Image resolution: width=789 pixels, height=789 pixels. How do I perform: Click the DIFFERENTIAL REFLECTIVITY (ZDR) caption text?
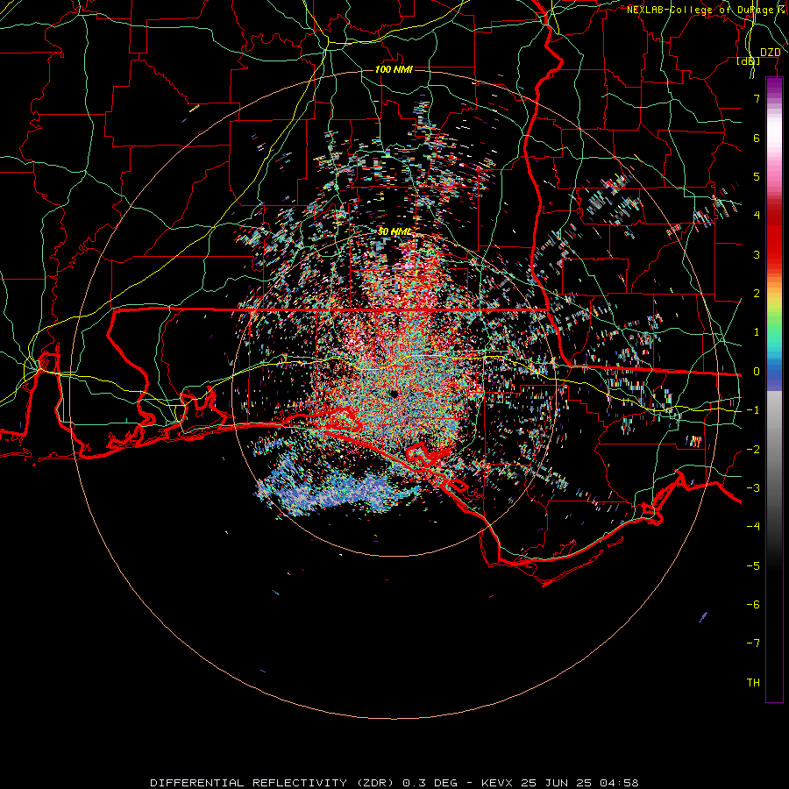[274, 783]
